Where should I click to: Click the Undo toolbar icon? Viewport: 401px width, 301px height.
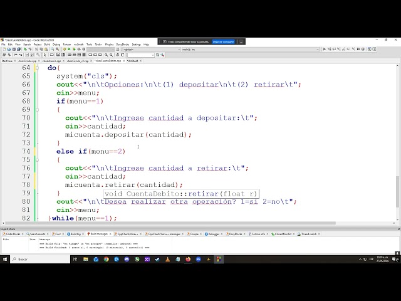click(25, 49)
